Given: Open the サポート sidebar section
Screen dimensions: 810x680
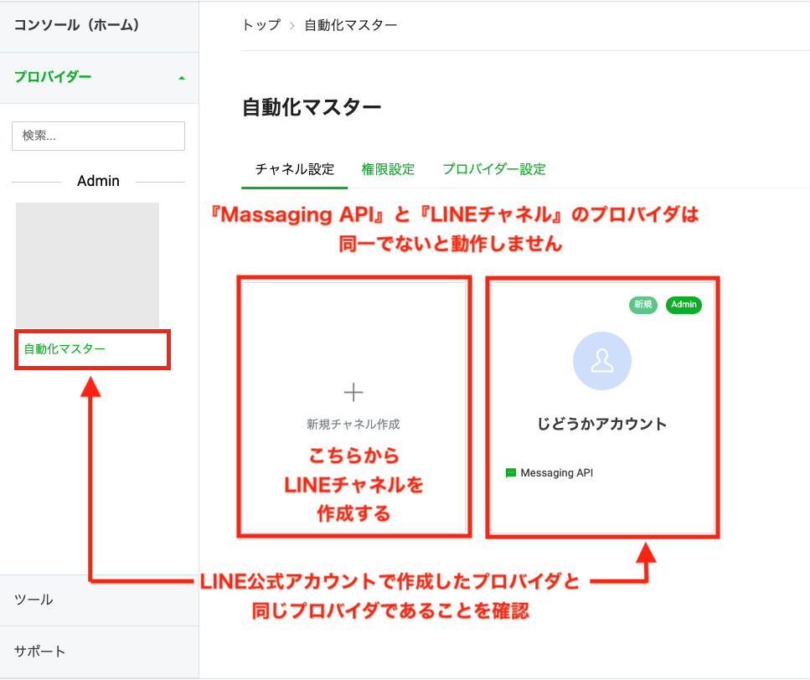Looking at the screenshot, I should coord(39,652).
